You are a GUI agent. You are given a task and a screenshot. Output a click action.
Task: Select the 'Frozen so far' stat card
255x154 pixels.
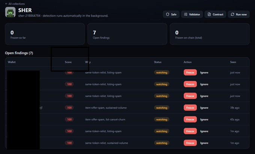[45, 34]
